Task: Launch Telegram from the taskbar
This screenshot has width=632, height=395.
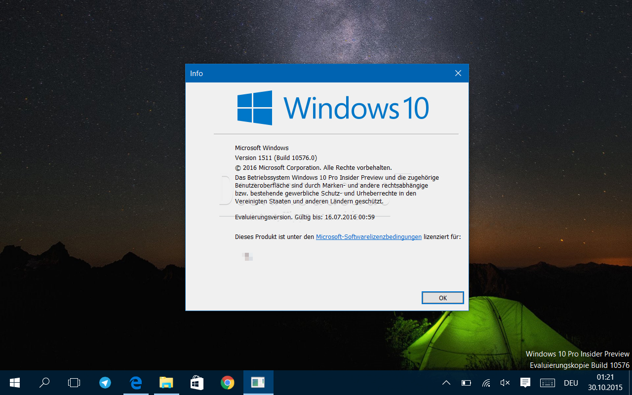Action: 105,383
